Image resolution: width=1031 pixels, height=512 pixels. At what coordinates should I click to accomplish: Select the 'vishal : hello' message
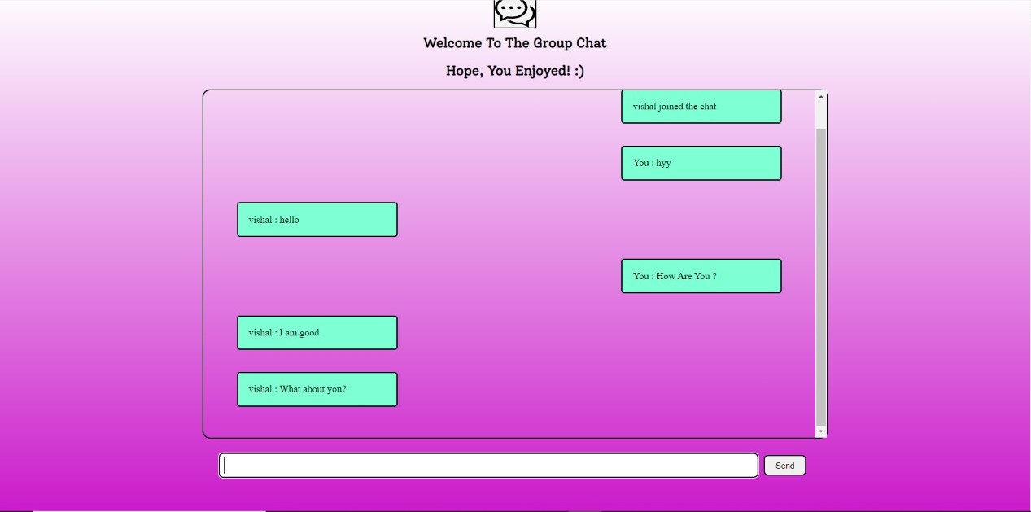pyautogui.click(x=317, y=219)
